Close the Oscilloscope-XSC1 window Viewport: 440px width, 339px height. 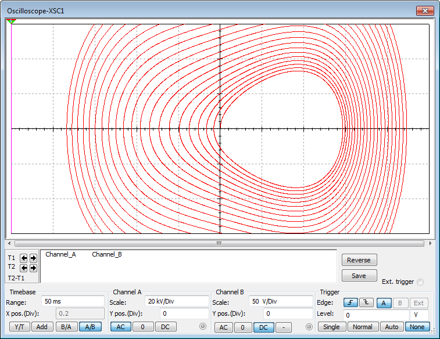point(425,10)
